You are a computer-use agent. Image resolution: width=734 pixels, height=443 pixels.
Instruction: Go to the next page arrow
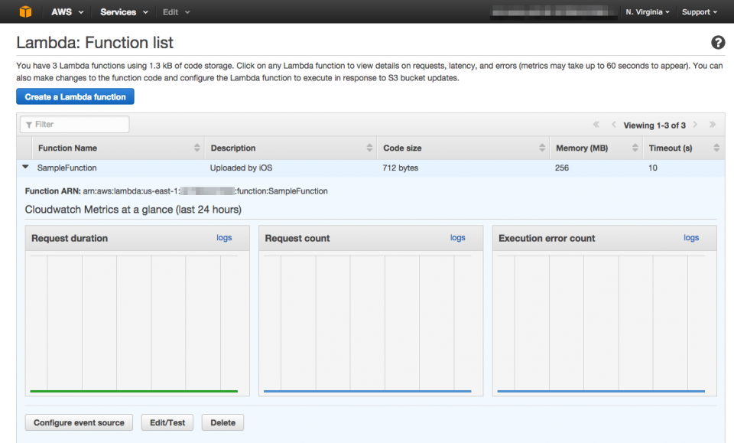coord(695,125)
